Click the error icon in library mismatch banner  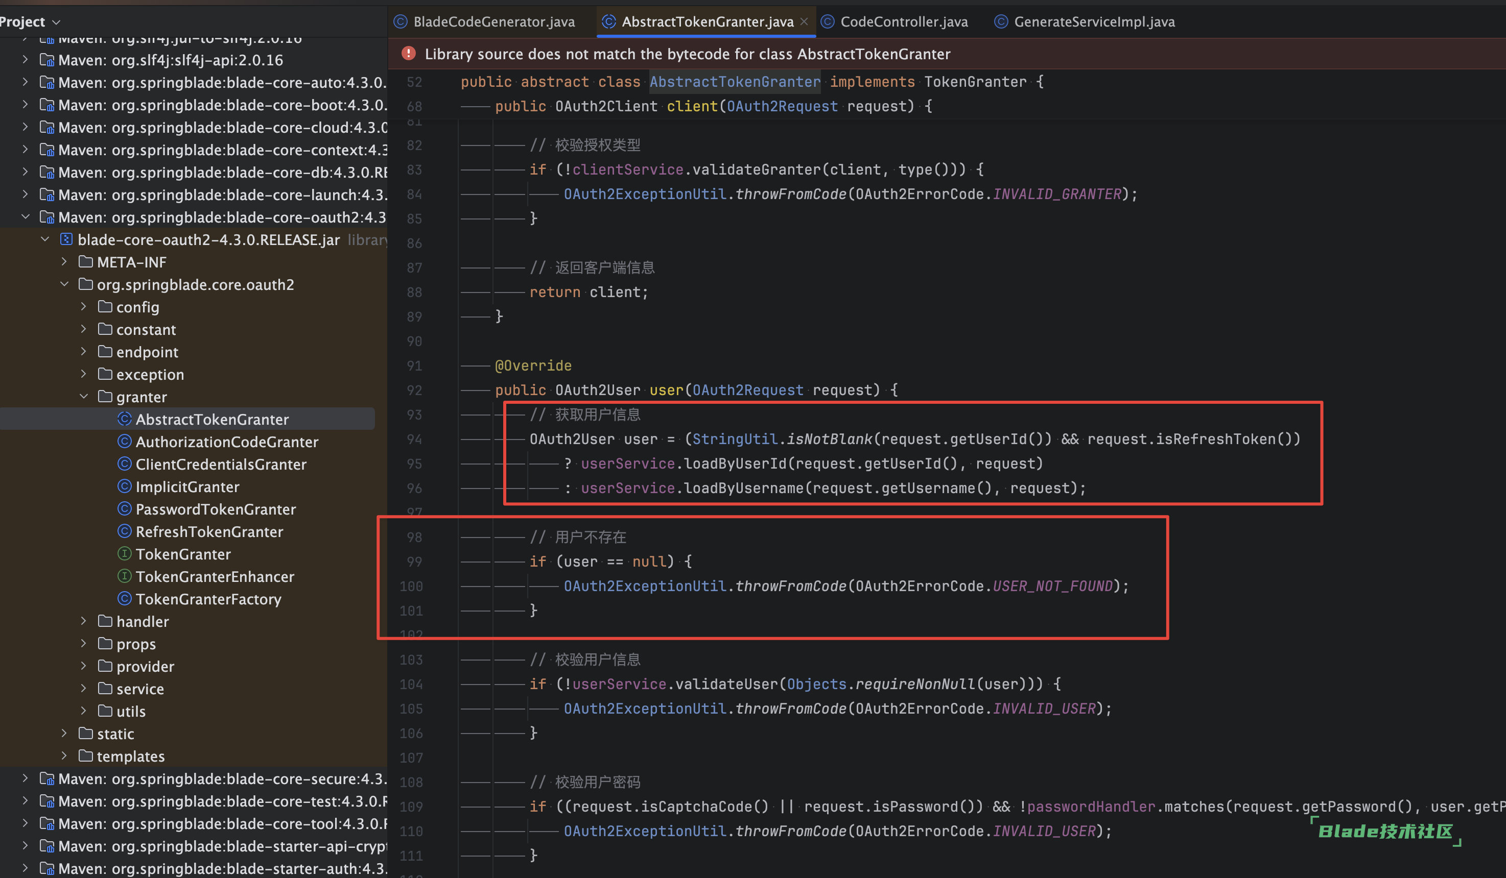click(x=409, y=54)
